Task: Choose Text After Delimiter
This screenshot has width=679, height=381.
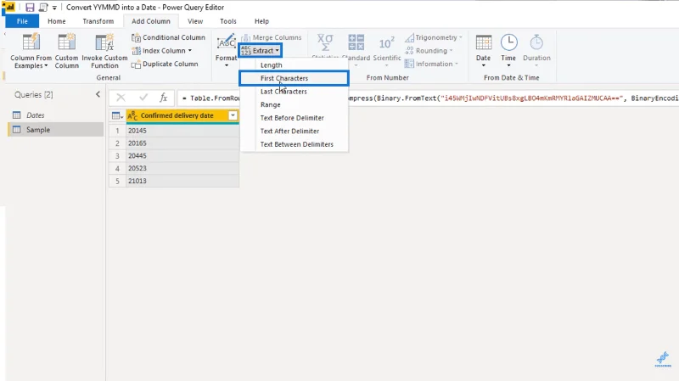Action: pyautogui.click(x=294, y=132)
